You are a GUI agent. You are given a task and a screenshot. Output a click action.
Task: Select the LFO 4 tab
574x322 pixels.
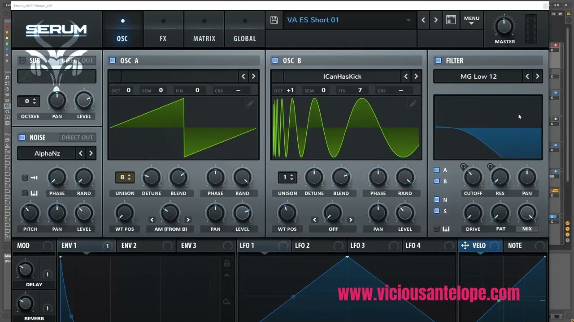[430, 246]
